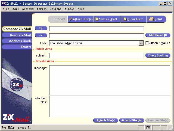Click the ZixIt signed secure seal logo
This screenshot has height=131, width=174.
(x=17, y=85)
